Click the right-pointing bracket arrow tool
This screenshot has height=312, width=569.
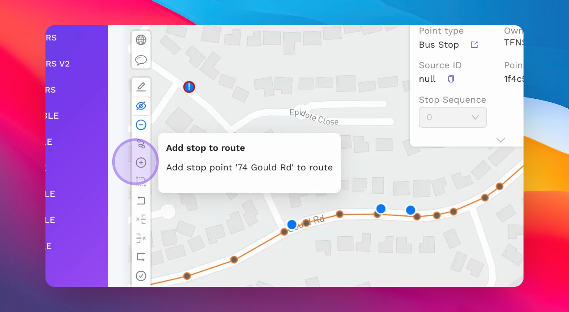pos(141,257)
